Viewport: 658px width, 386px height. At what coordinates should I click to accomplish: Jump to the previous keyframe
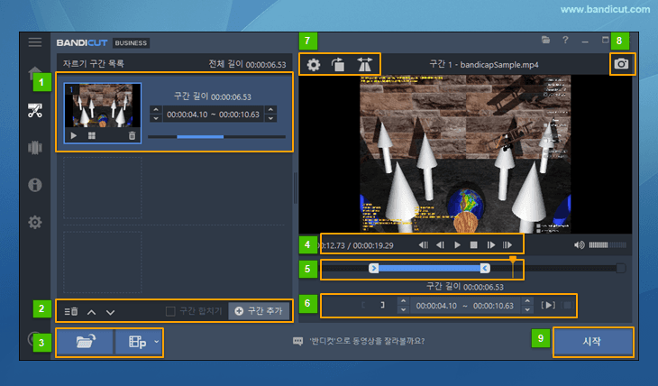pos(424,245)
